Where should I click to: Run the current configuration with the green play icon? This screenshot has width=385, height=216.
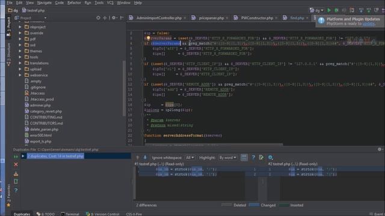pyautogui.click(x=329, y=10)
